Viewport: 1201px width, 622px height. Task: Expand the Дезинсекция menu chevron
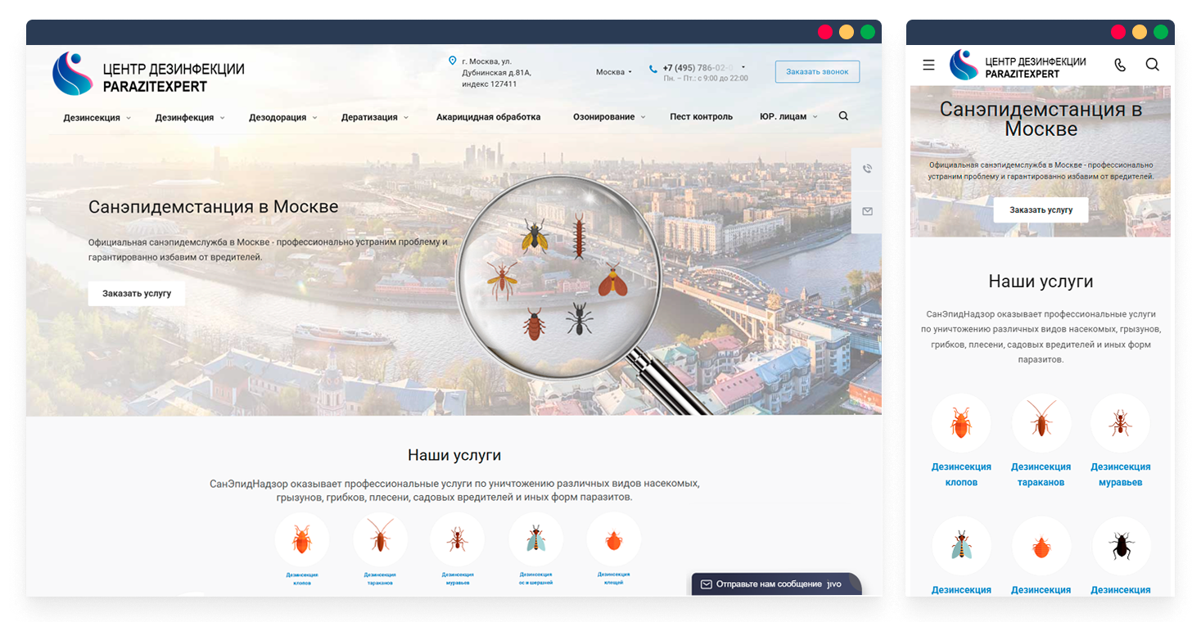[129, 118]
